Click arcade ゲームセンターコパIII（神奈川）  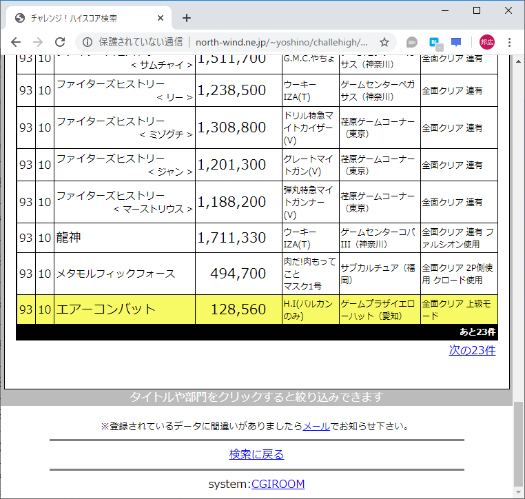tap(378, 238)
